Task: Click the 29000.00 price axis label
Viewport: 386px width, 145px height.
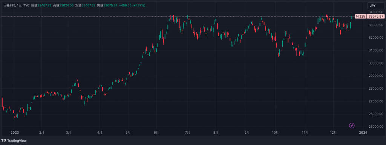Action: (376, 76)
